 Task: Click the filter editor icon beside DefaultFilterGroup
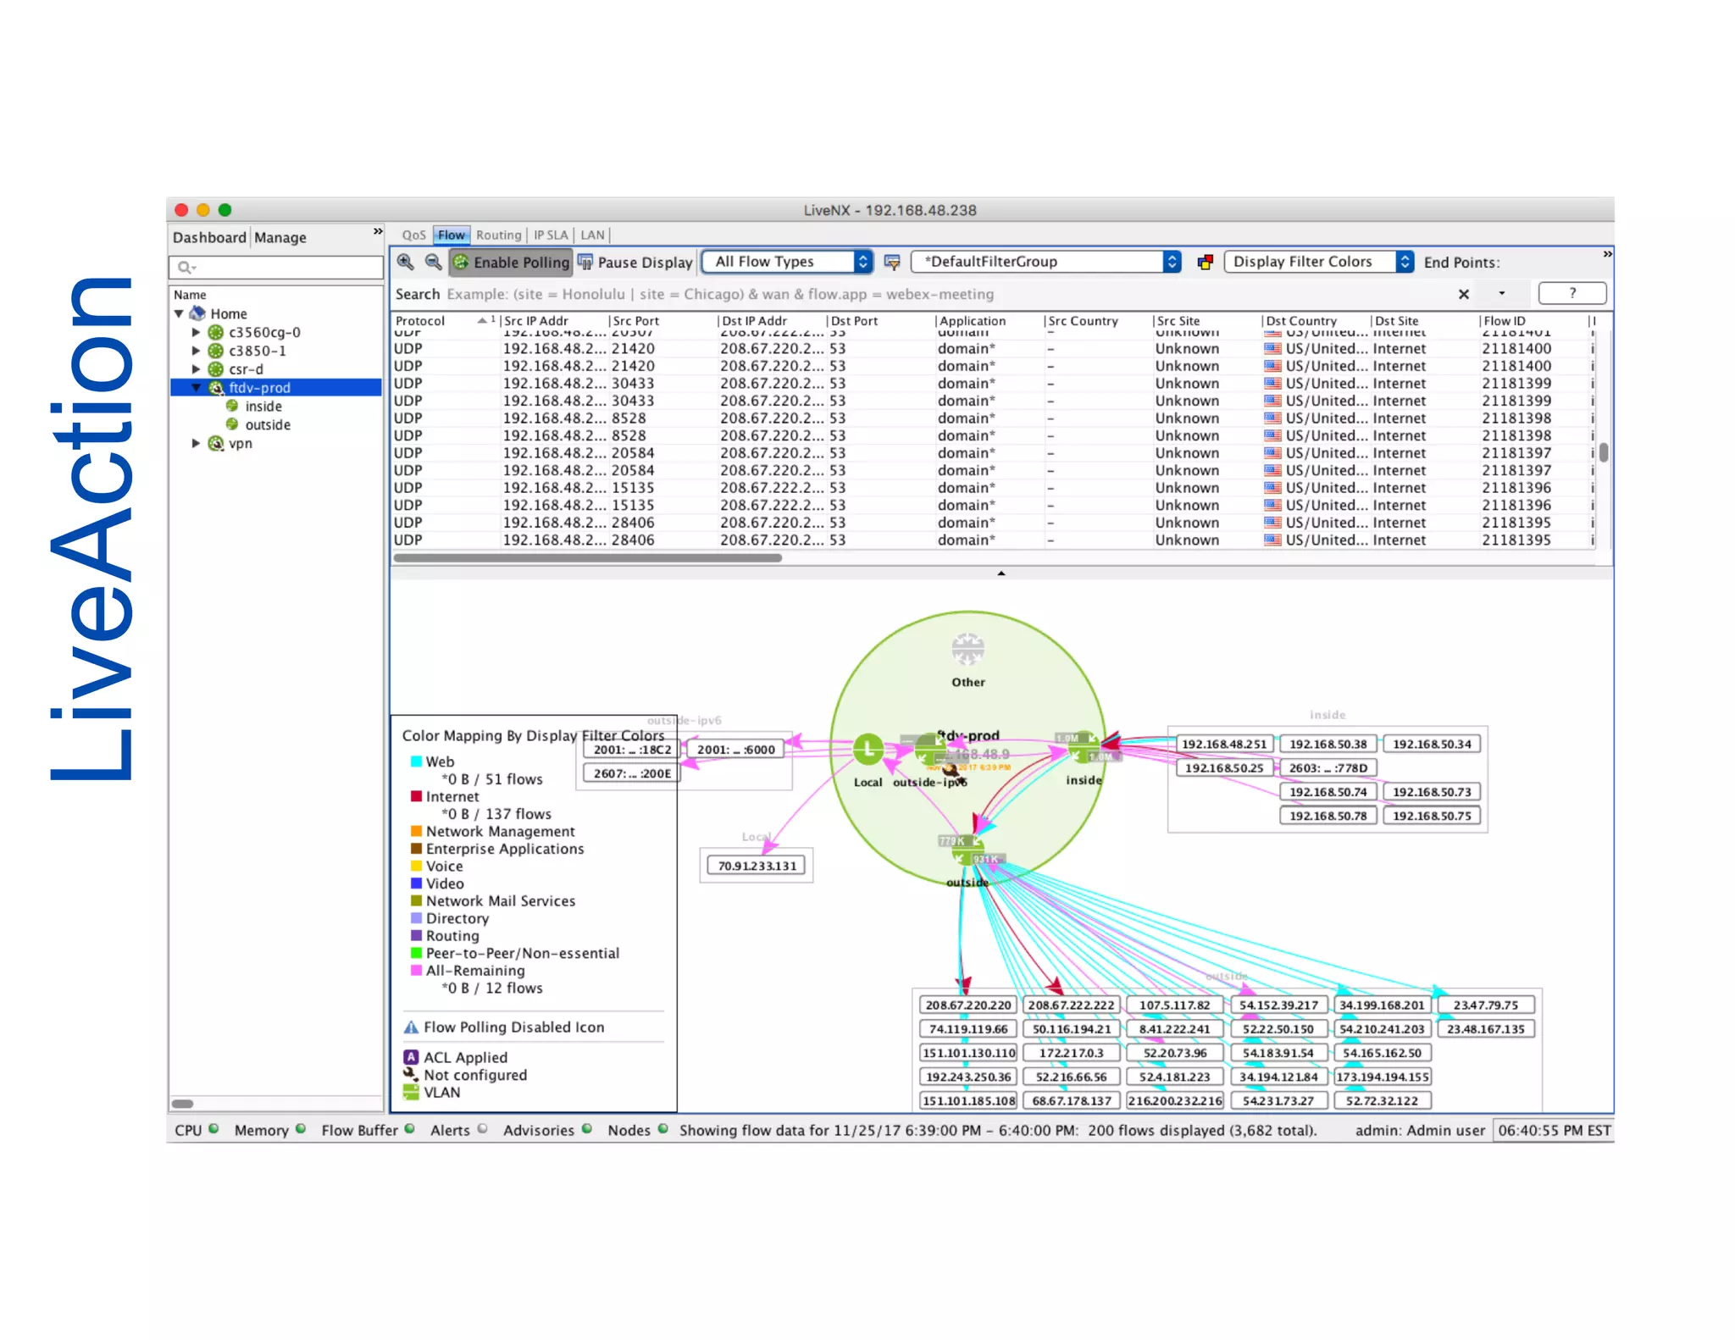point(891,262)
